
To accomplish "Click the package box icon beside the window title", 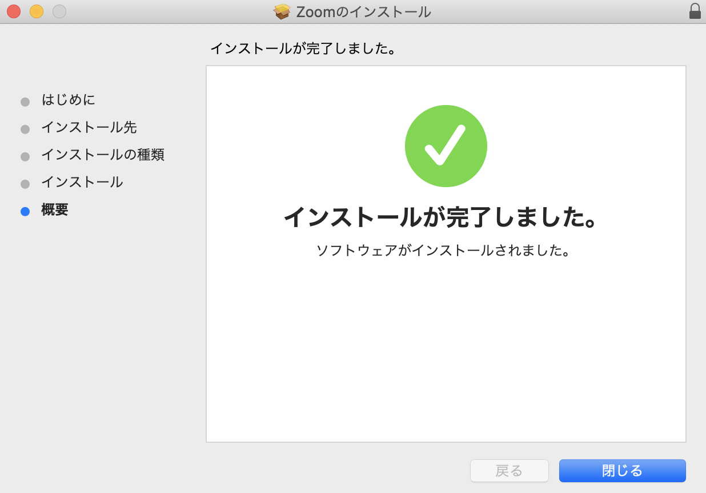I will click(x=282, y=11).
